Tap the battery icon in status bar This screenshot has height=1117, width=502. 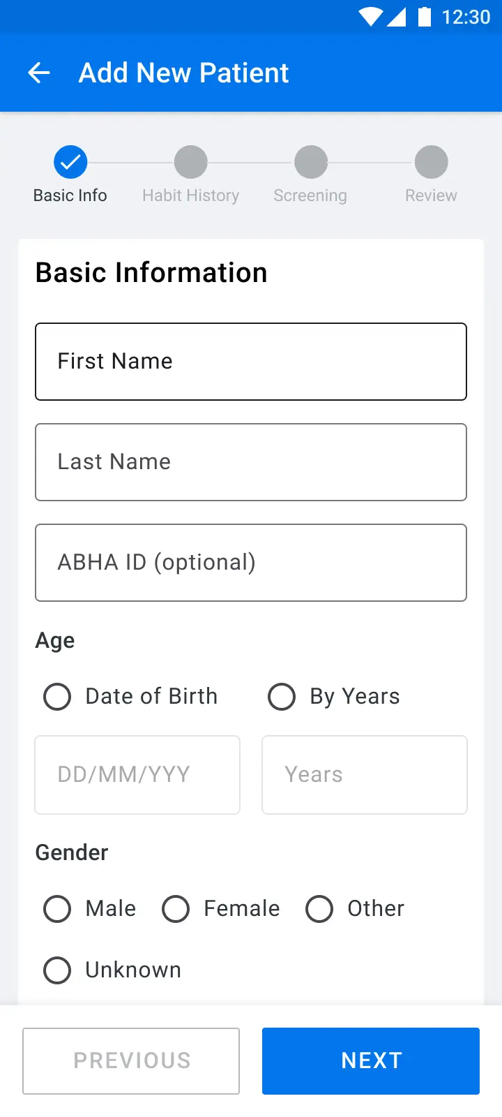(x=424, y=16)
